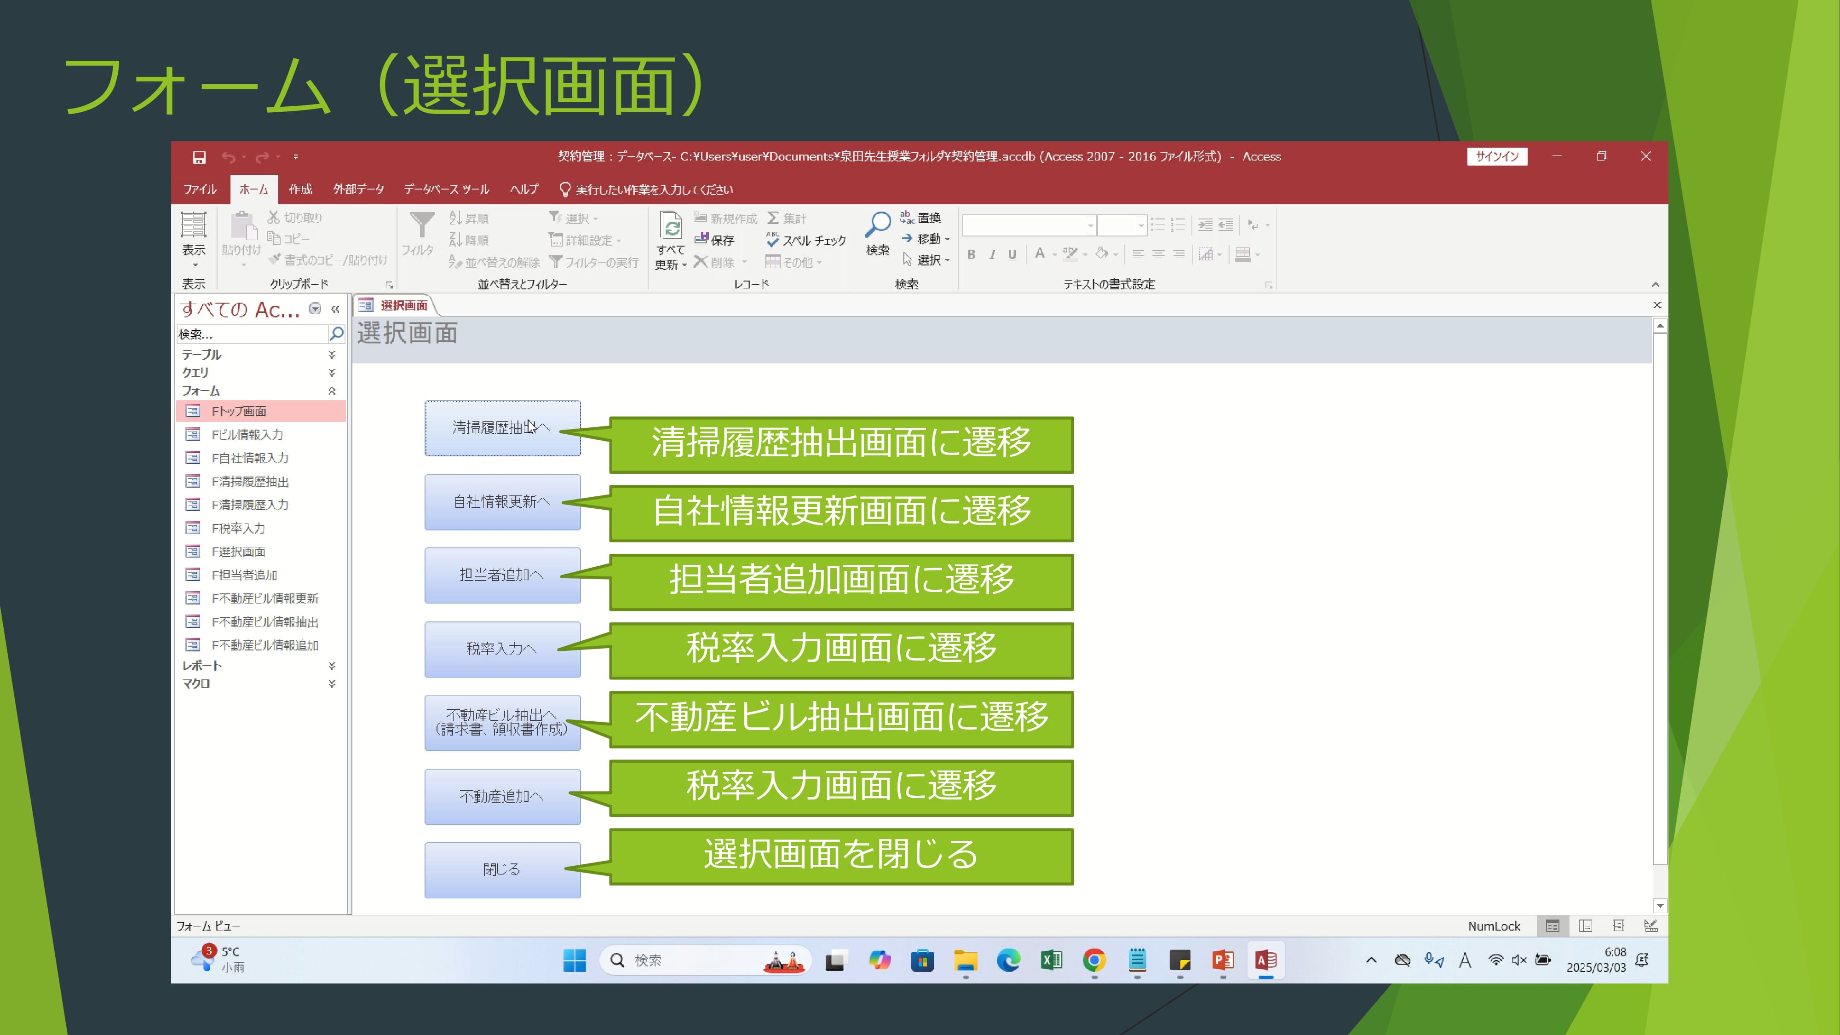The image size is (1840, 1035).
Task: Switch to Datasheet View icon in status bar
Action: coord(1585,926)
